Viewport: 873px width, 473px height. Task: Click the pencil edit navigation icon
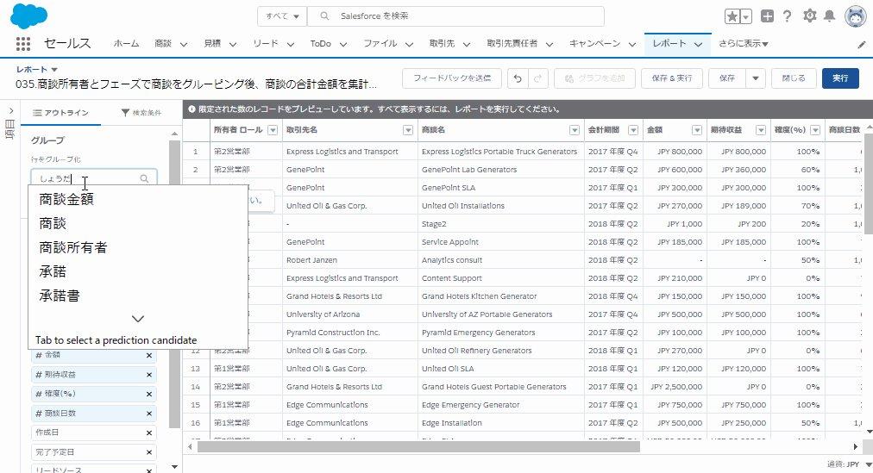coord(861,45)
